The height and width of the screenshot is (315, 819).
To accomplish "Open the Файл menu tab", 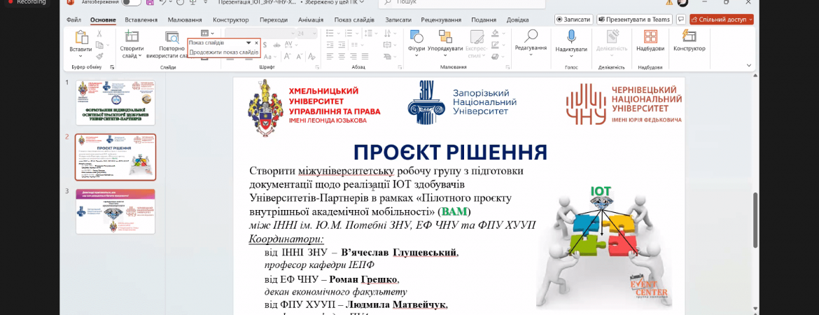I will pyautogui.click(x=73, y=20).
